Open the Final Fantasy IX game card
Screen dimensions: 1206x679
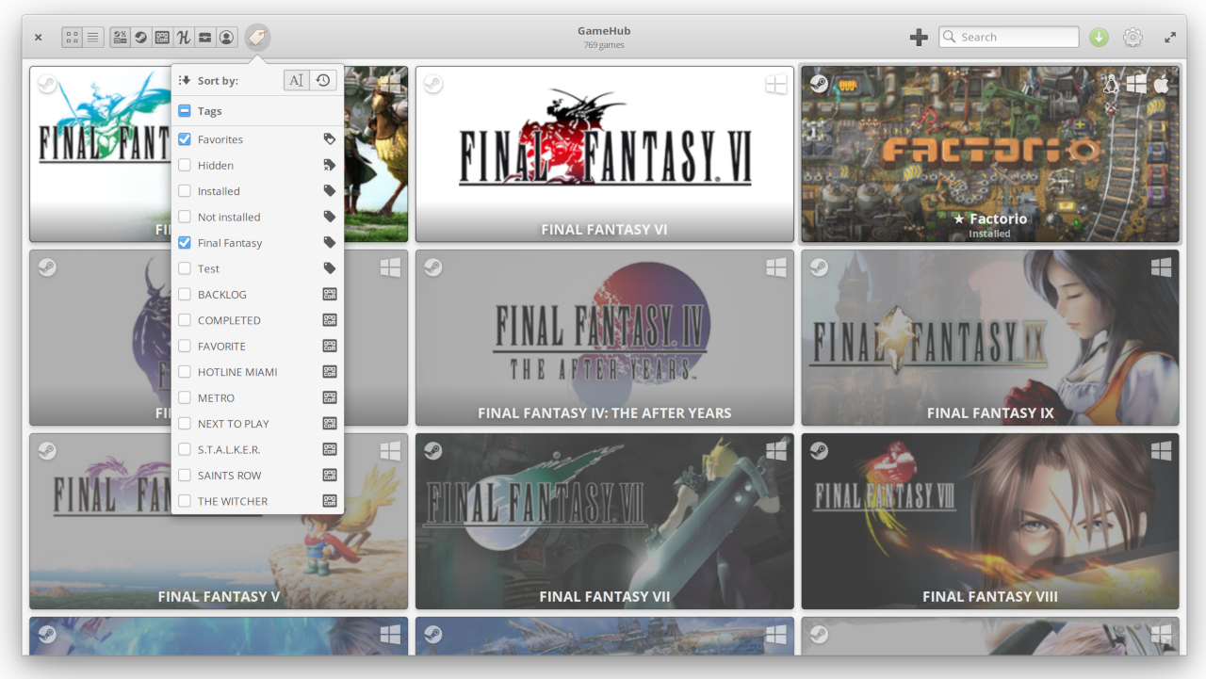990,338
